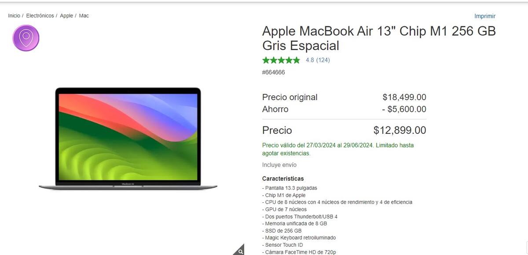The width and height of the screenshot is (528, 255).
Task: Click the $18,499.00 original price amount
Action: tap(404, 97)
